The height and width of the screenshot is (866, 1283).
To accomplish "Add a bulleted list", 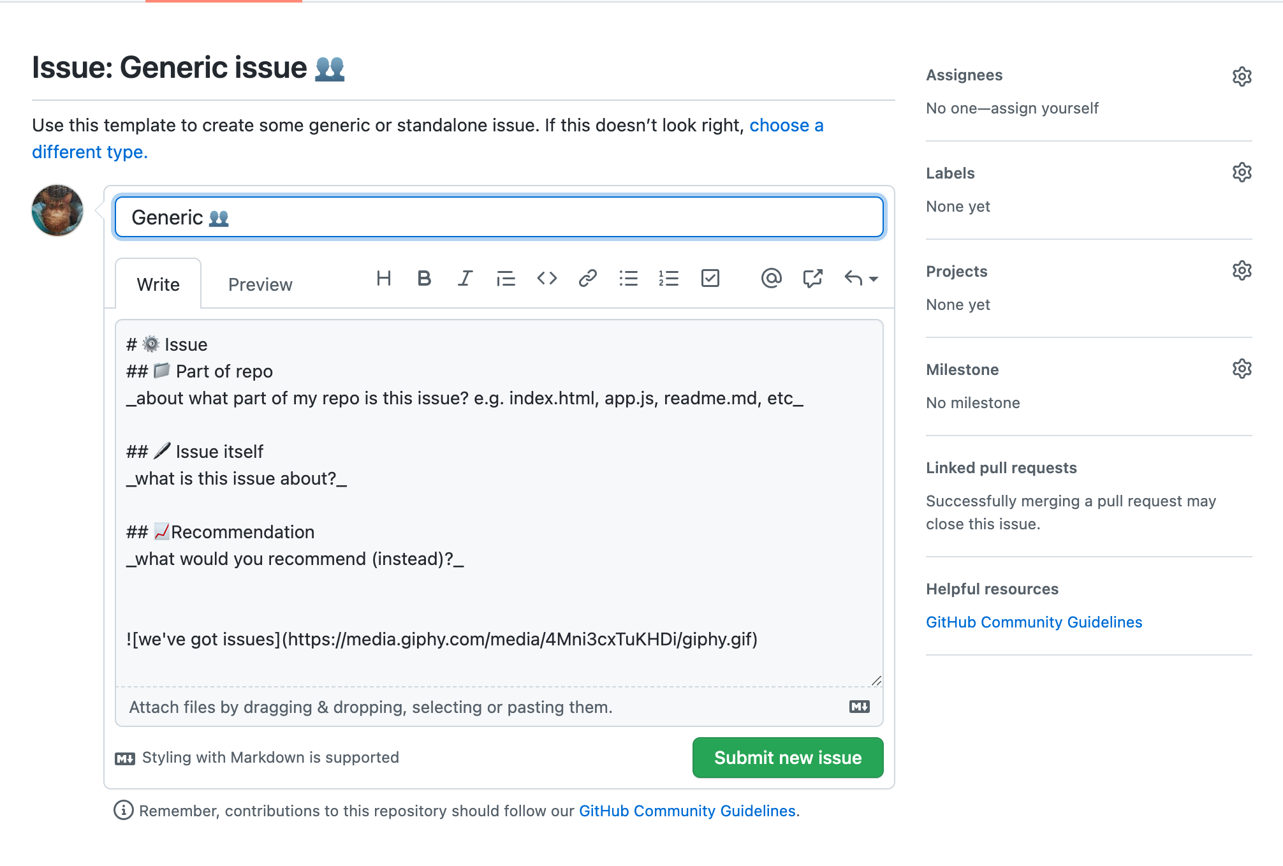I will tap(629, 278).
